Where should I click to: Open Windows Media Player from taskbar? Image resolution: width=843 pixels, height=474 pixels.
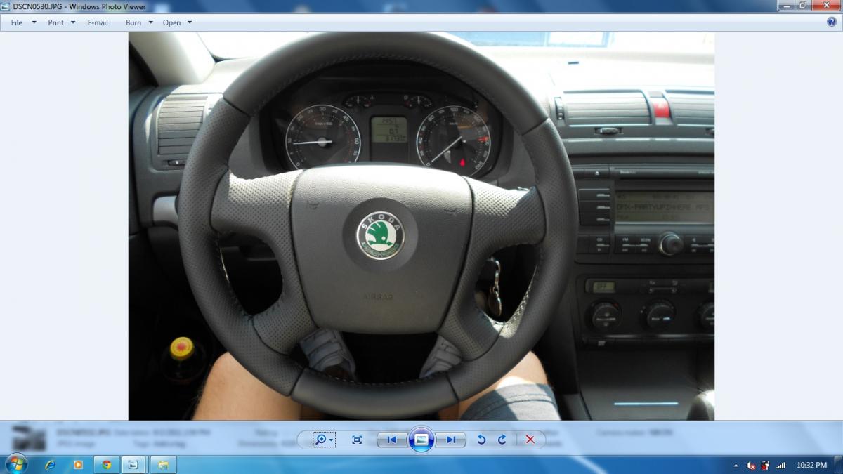tap(78, 465)
